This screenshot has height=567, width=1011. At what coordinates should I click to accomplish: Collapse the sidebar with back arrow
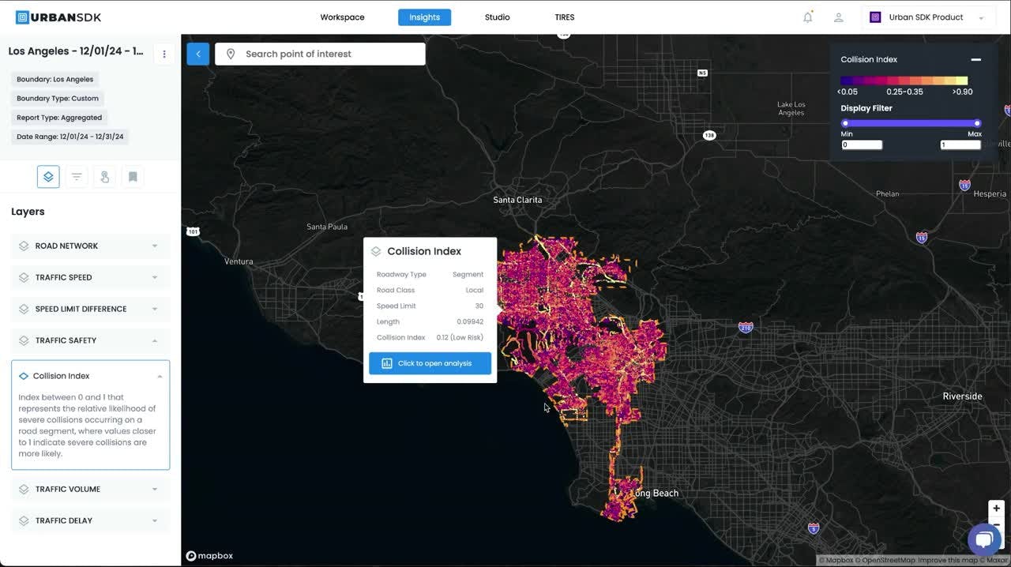coord(198,54)
